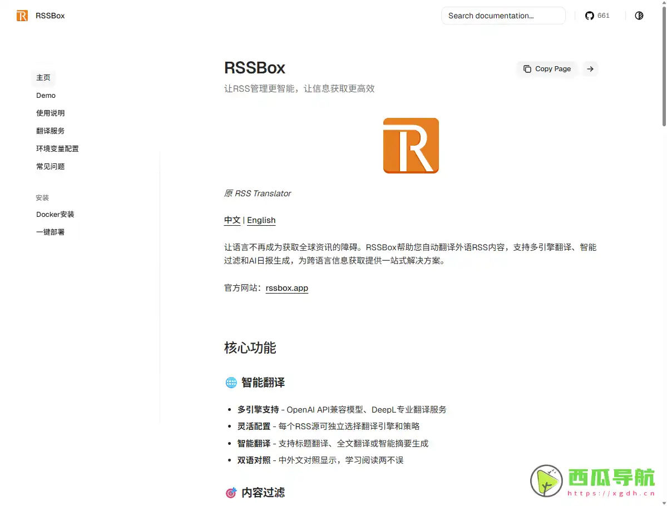Select 主页 in the sidebar navigation
The image size is (667, 506).
point(43,77)
